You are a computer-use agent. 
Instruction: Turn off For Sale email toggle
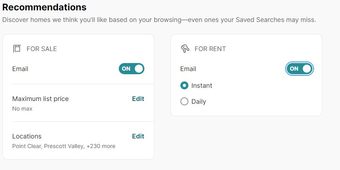click(x=132, y=69)
